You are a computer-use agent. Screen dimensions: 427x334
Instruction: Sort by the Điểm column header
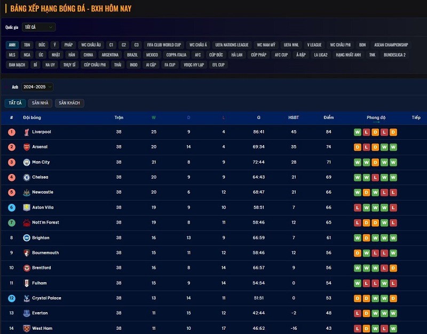pyautogui.click(x=328, y=117)
